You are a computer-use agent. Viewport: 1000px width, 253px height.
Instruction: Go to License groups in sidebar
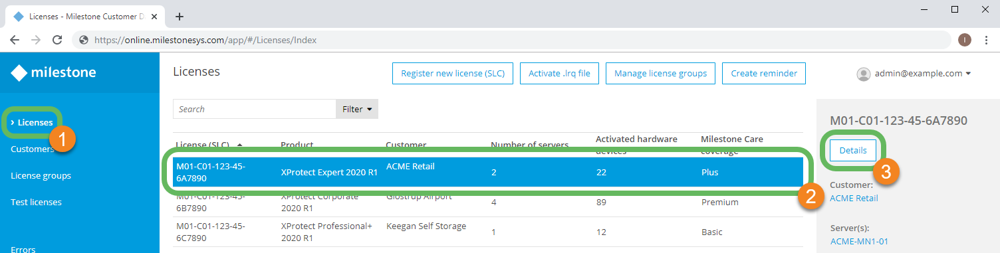point(41,175)
